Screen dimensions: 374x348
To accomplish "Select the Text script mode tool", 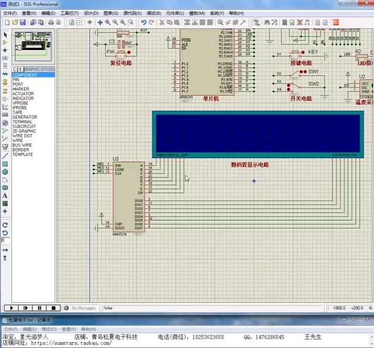I will 5,66.
